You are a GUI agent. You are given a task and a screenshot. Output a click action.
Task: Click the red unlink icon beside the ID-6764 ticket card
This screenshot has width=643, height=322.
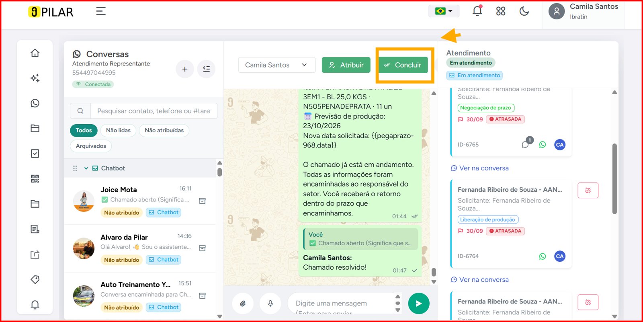tap(588, 191)
